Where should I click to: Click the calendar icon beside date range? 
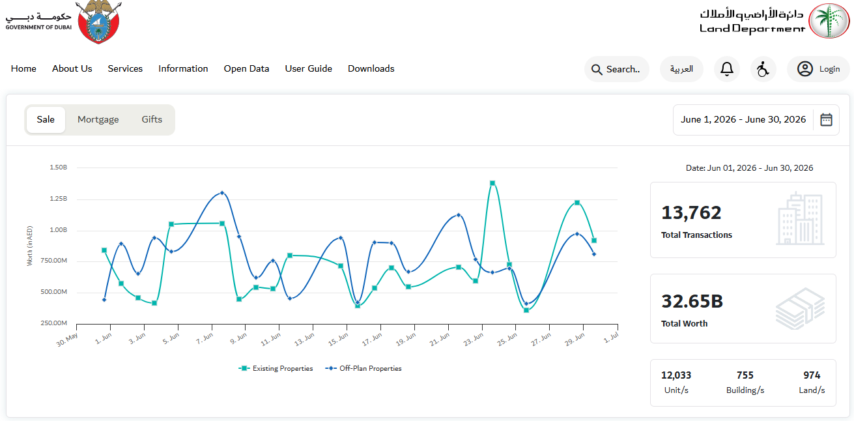(x=826, y=120)
